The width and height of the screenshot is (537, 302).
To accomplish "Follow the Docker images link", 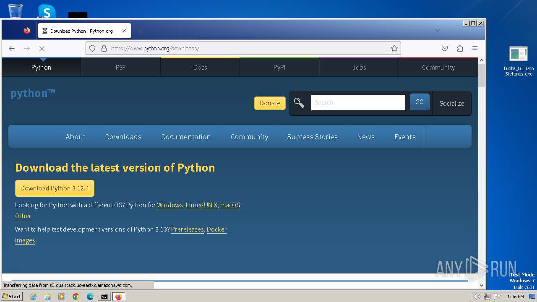I will [x=216, y=229].
